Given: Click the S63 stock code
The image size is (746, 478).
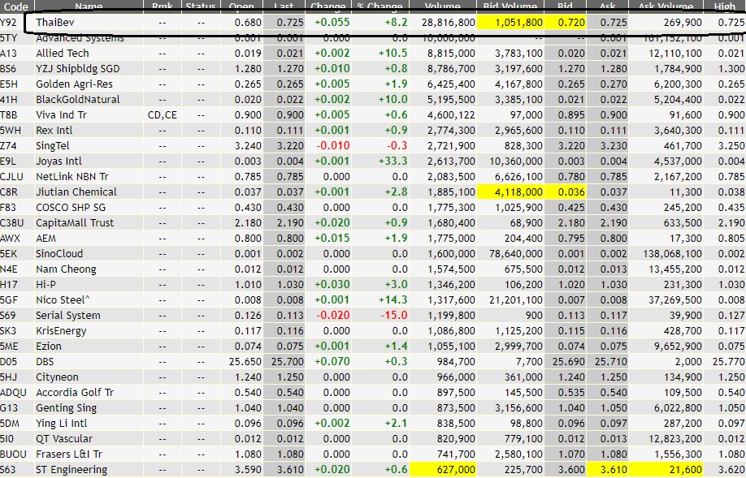Looking at the screenshot, I should coord(8,470).
